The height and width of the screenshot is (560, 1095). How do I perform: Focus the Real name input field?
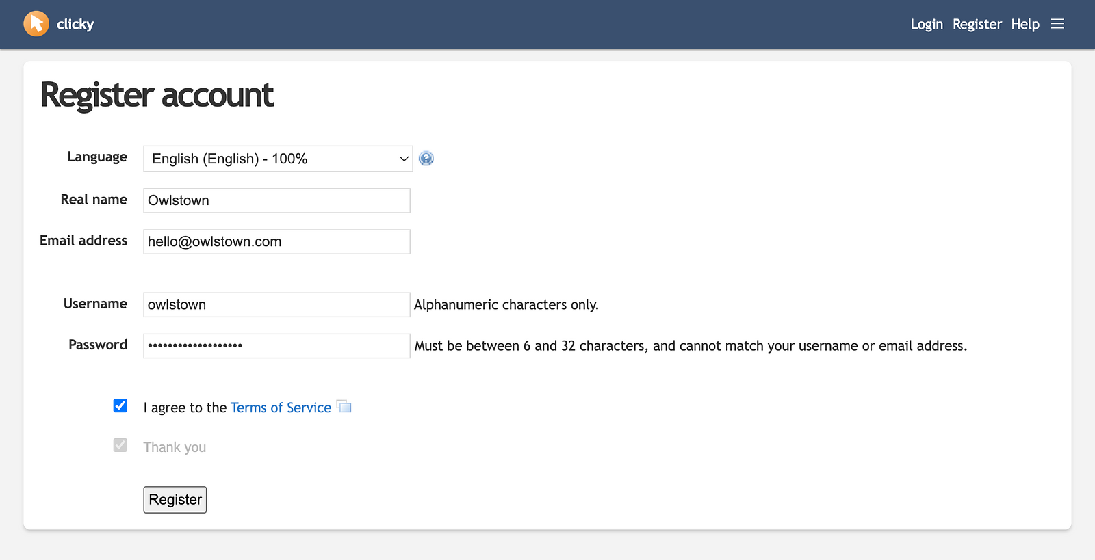point(276,200)
